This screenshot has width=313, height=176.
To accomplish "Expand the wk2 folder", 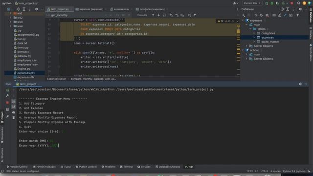I will (11, 18).
